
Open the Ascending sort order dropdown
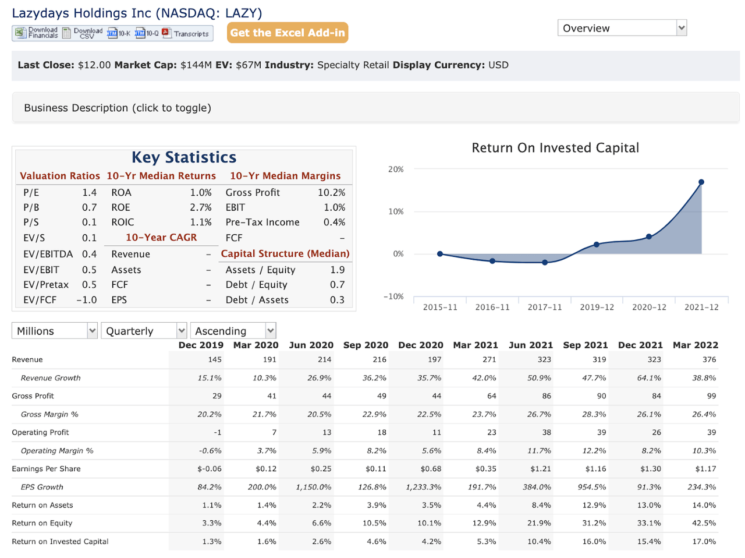(233, 331)
